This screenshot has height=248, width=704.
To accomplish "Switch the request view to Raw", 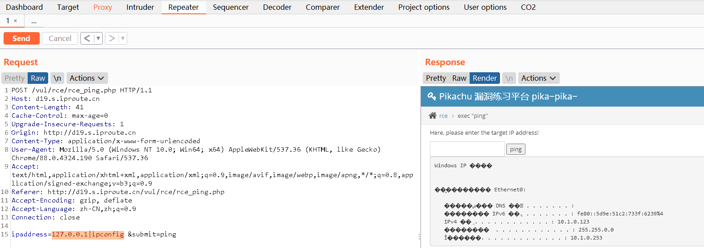I will pyautogui.click(x=38, y=78).
